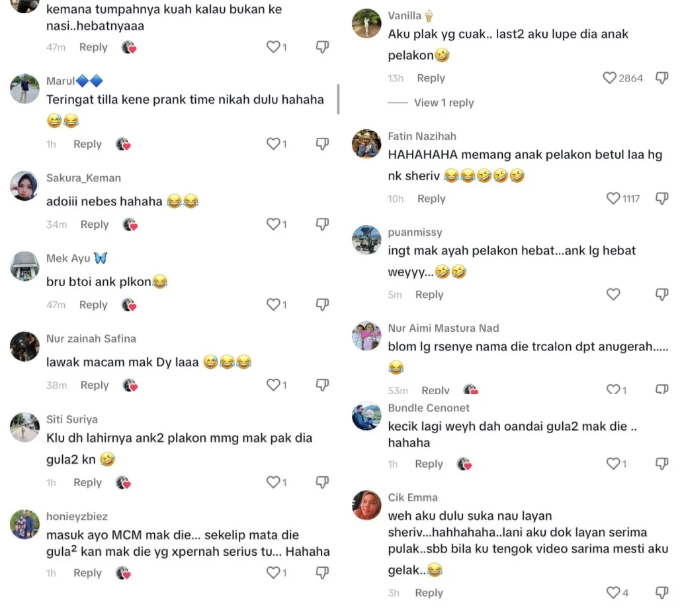This screenshot has width=680, height=612.
Task: Dislike Nur zainah Safina's comment
Action: tap(322, 385)
